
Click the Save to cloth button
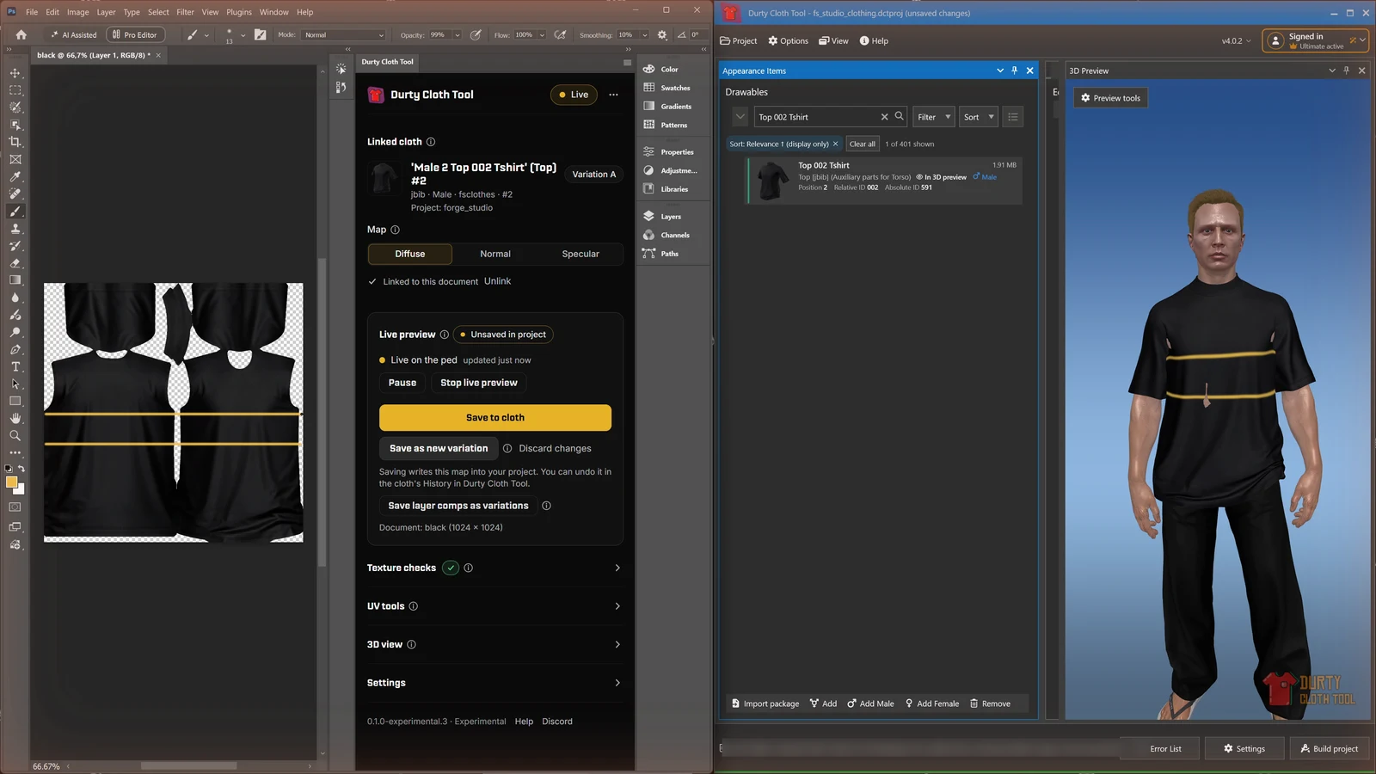[x=495, y=418]
